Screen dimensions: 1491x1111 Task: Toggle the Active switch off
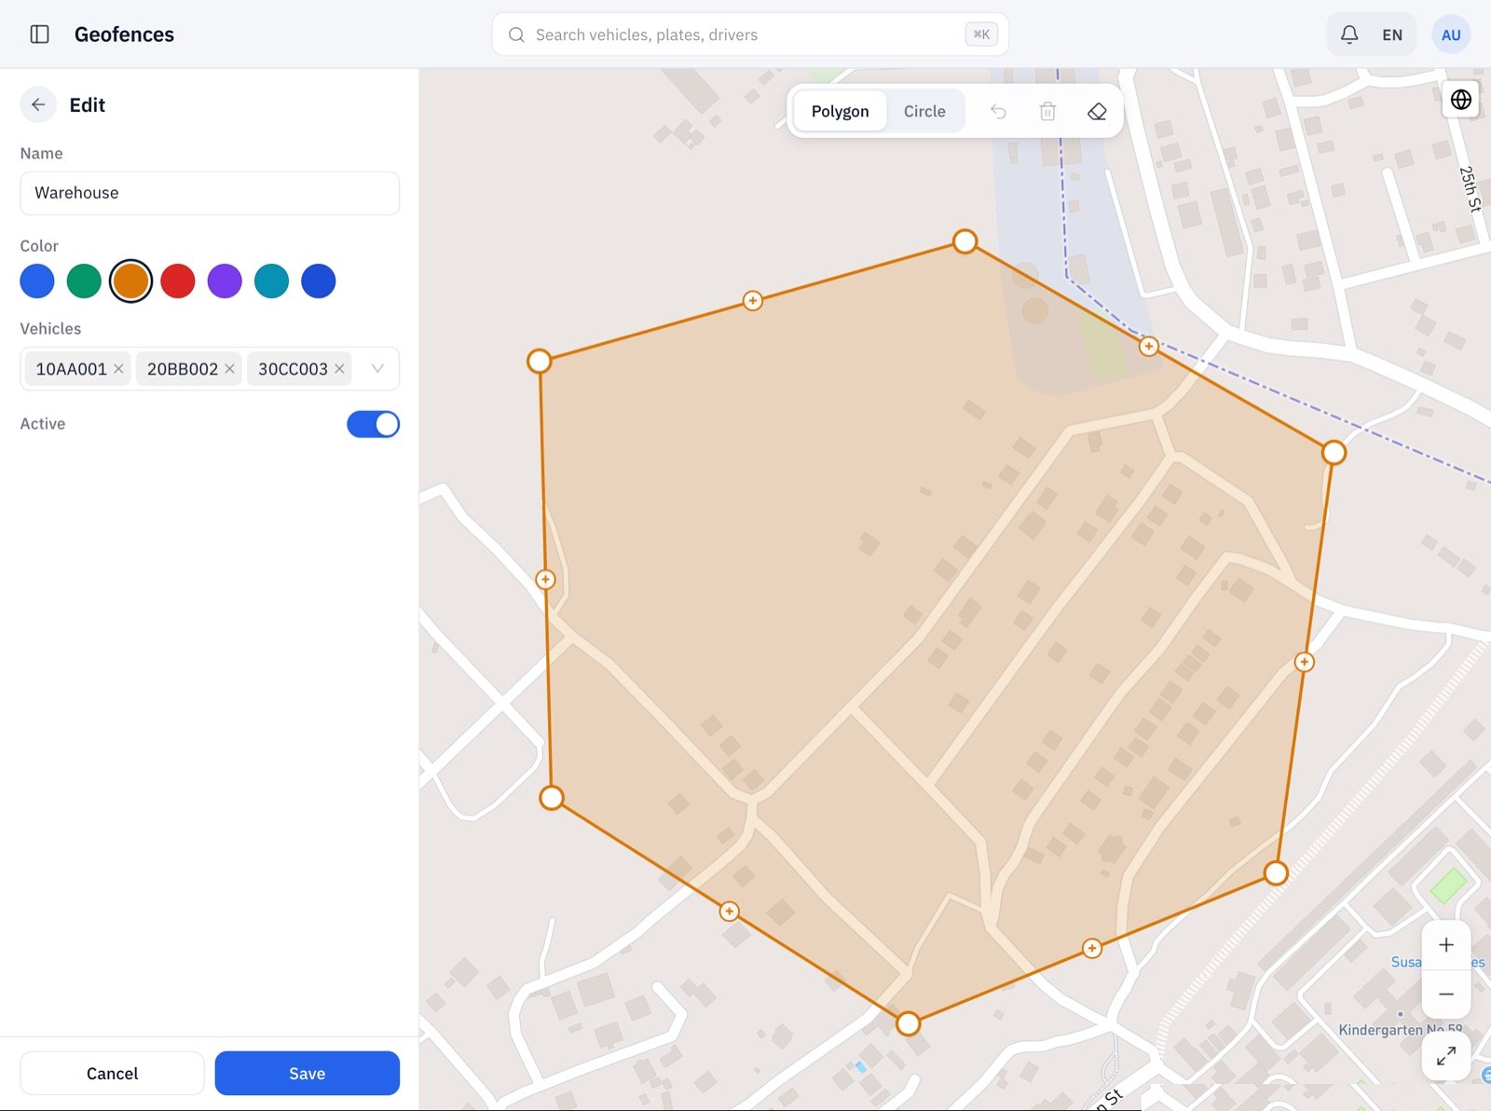pyautogui.click(x=373, y=424)
